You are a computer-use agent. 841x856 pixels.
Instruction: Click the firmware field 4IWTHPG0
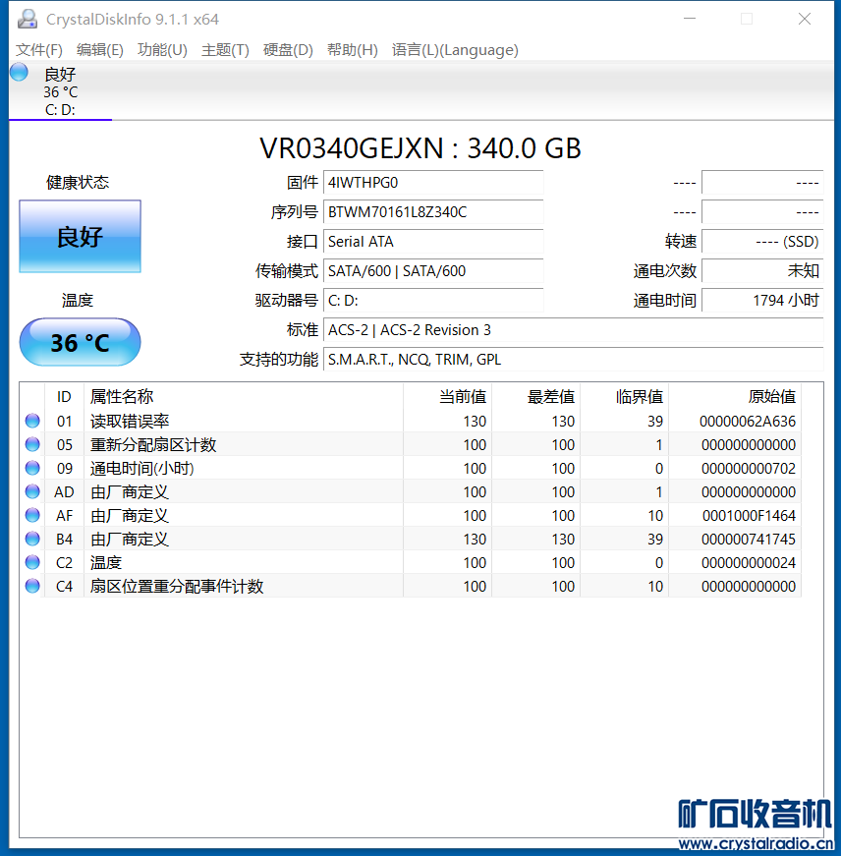(433, 183)
